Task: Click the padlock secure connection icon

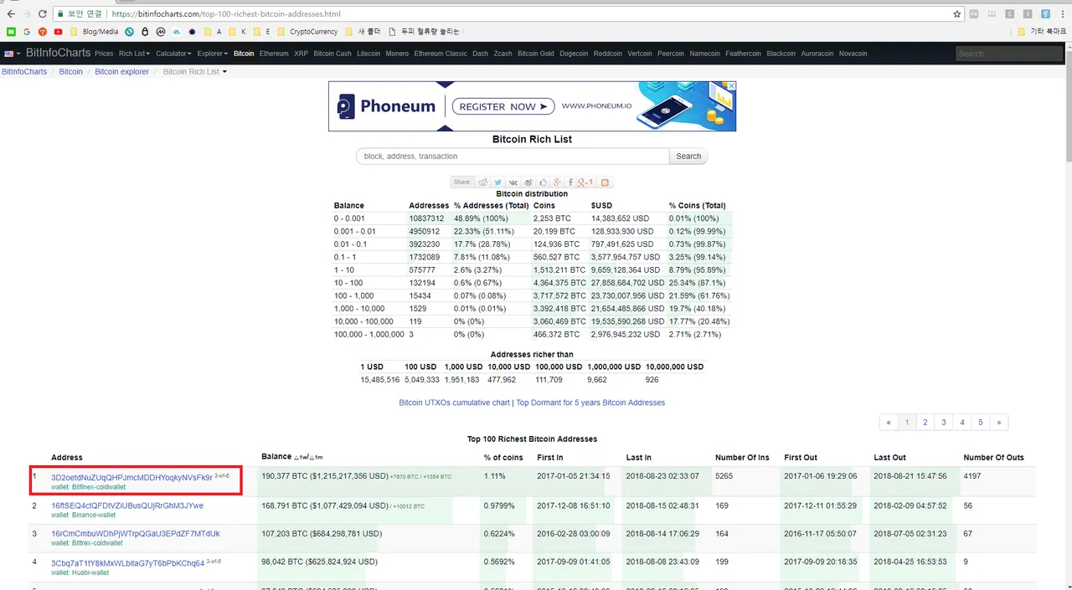Action: point(59,14)
